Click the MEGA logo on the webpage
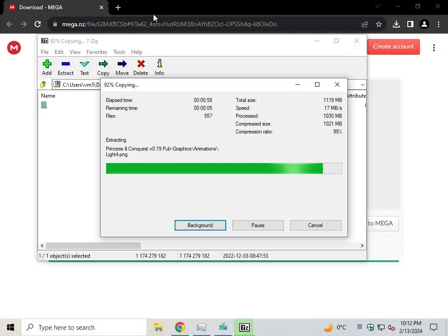 (14, 48)
